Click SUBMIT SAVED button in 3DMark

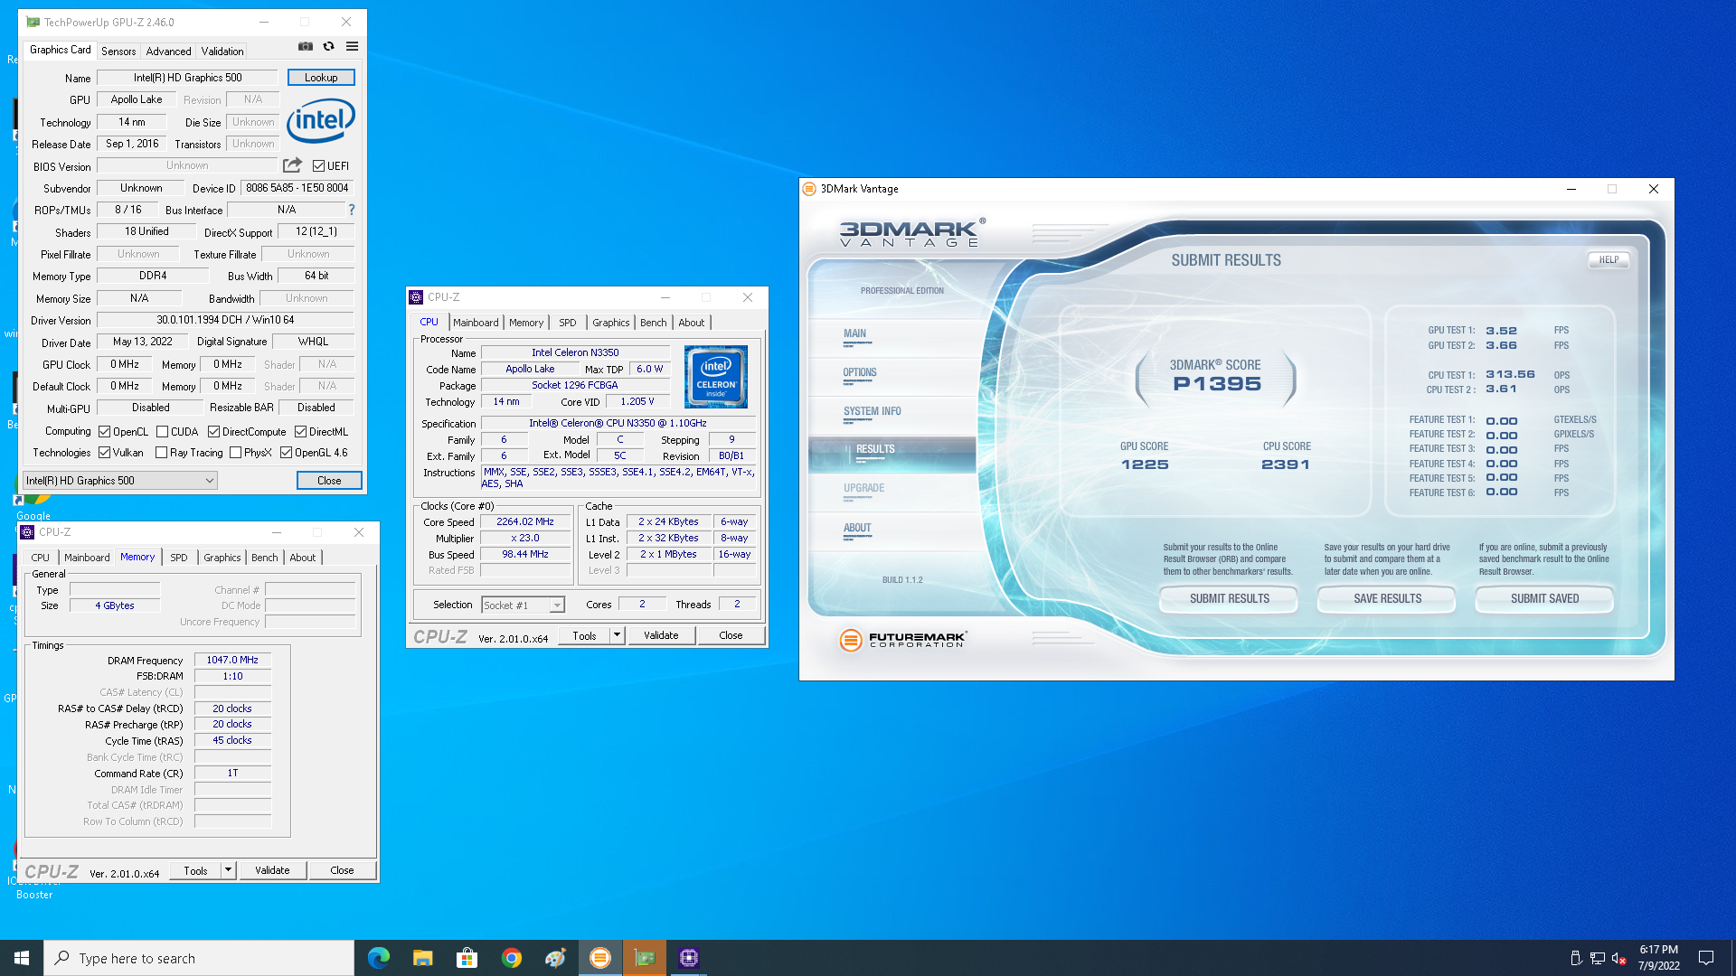(1544, 598)
